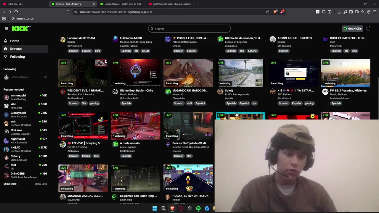Open the Extensions puzzle icon
379x213 pixels.
(324, 12)
